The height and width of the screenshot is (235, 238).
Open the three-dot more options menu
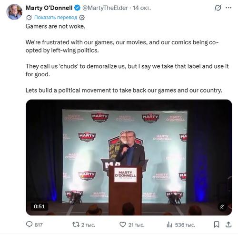(228, 8)
